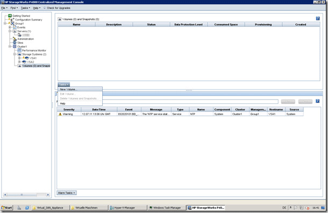Click Check for Upgrades in the menu bar
Image resolution: width=328 pixels, height=213 pixels.
(56, 8)
